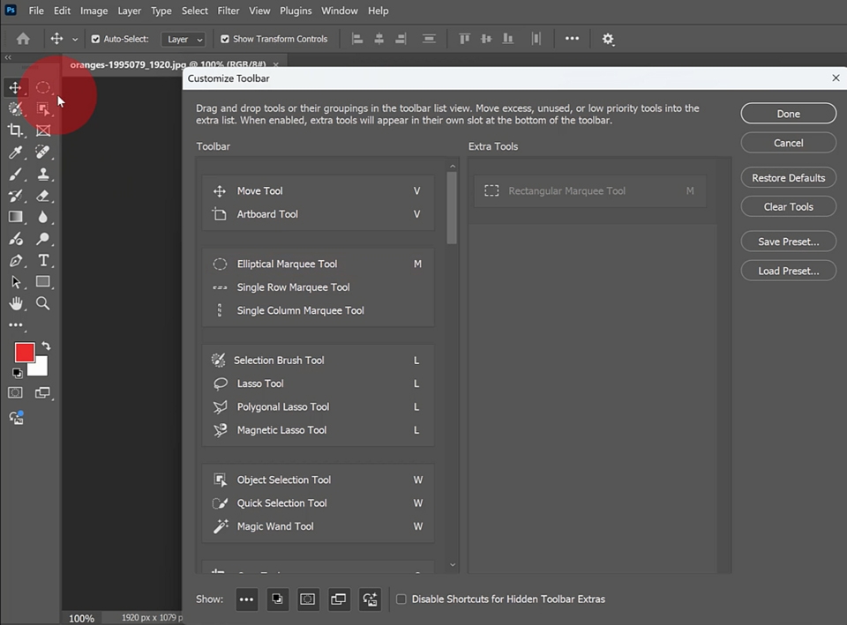Select the Elliptical Marquee tool in toolbar

(42, 87)
